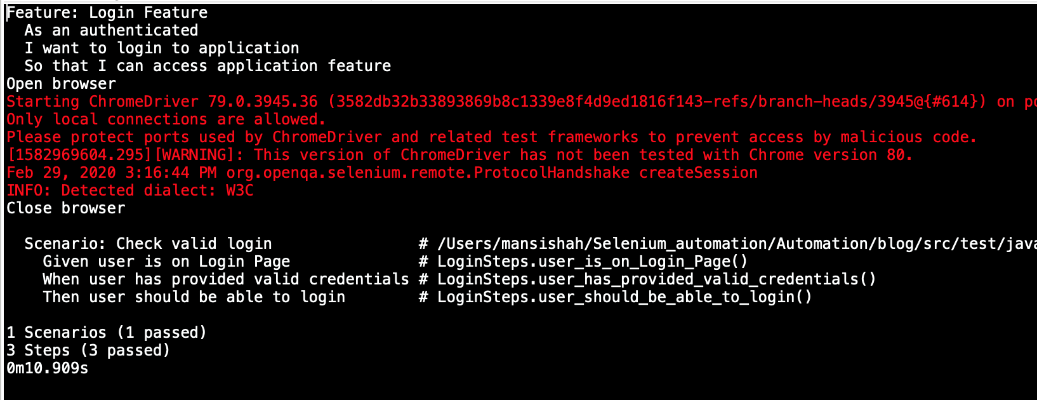Viewport: 1037px width, 400px height.
Task: Click the 'Close browser' output line
Action: [66, 208]
